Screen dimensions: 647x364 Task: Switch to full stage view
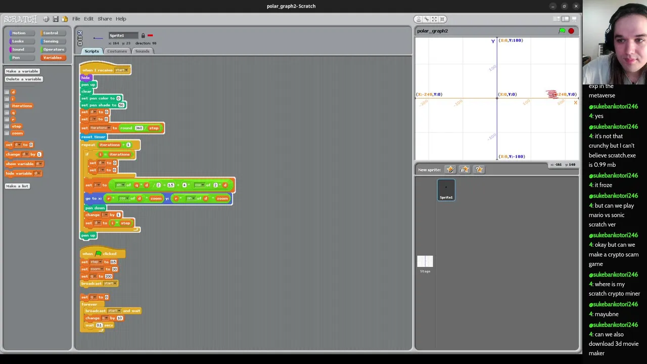pyautogui.click(x=565, y=19)
